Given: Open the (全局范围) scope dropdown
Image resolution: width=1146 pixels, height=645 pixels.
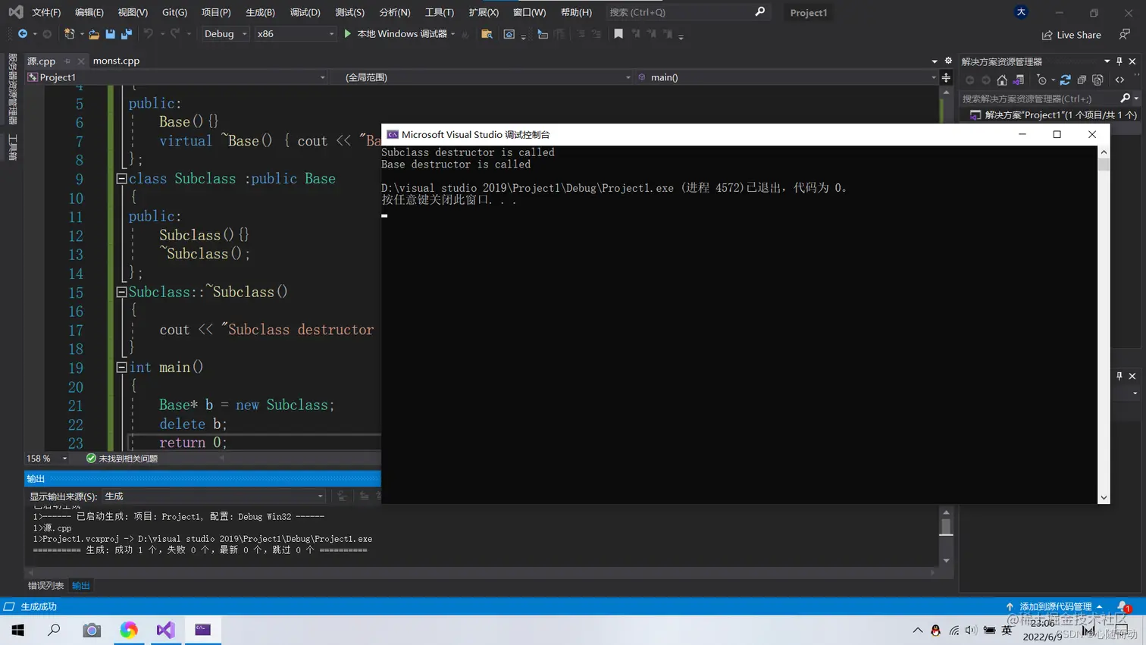Looking at the screenshot, I should [482, 77].
